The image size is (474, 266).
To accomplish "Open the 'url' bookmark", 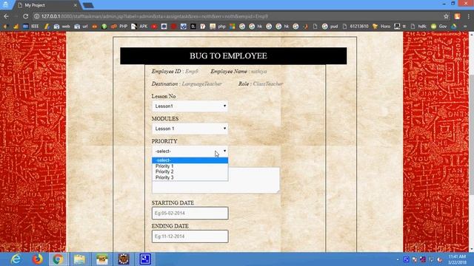I will point(81,27).
